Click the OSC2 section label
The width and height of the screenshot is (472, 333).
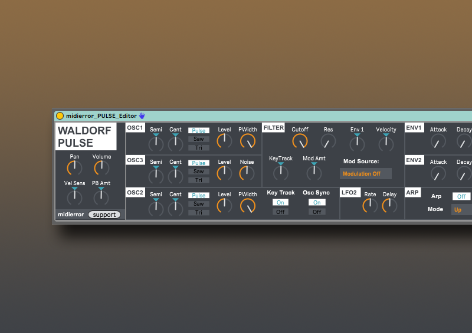tap(135, 192)
